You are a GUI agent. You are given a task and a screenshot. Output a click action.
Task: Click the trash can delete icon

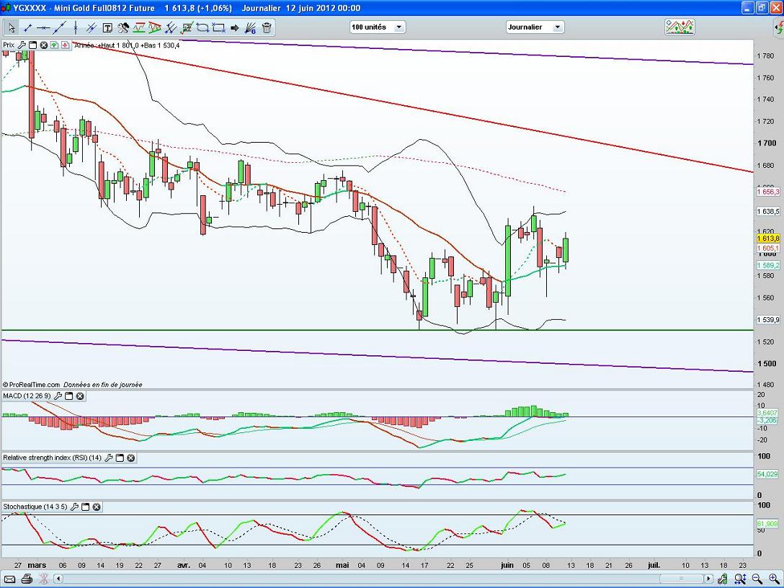pos(267,28)
